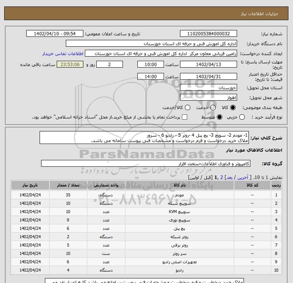Click quantity 2 in the روتر شبکه row
Screen dimensions: 293x283
pyautogui.click(x=68, y=237)
